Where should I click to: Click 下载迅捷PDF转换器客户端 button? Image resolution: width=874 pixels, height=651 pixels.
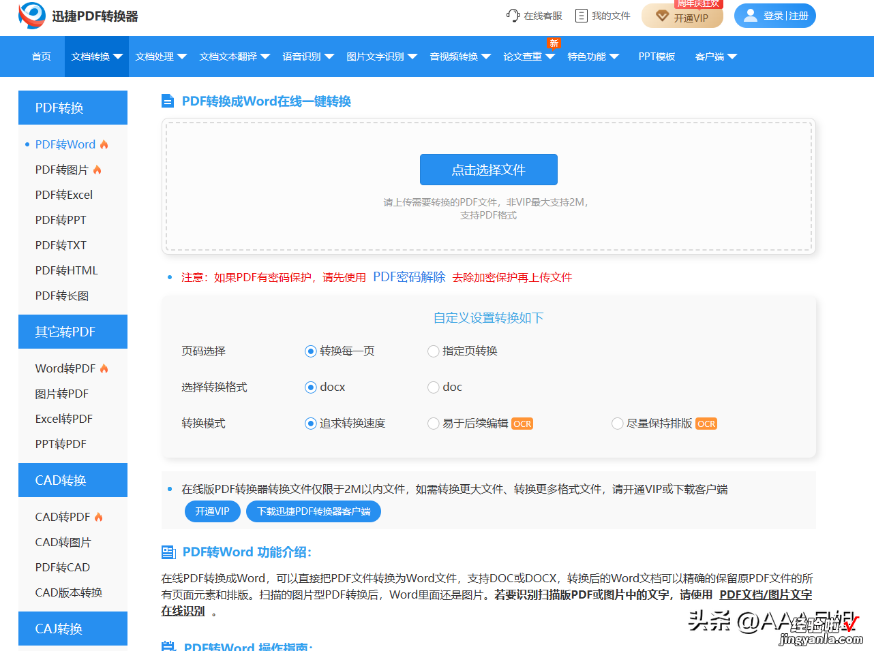(314, 511)
